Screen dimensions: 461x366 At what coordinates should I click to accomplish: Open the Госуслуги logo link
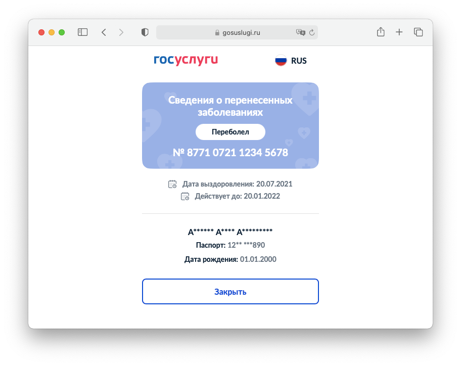(x=186, y=60)
